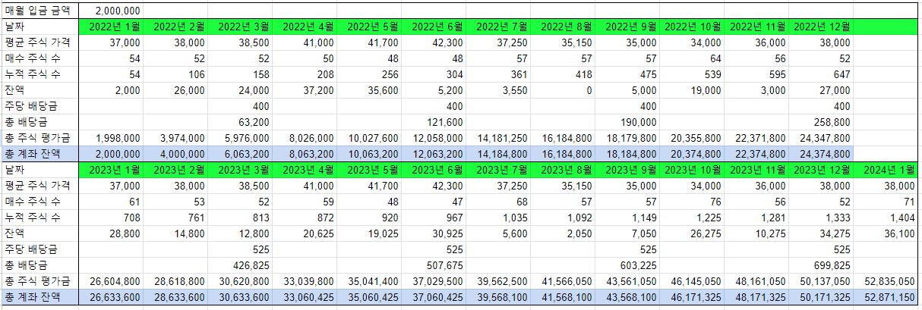Click stock valuation cell 1,998,000

pyautogui.click(x=111, y=138)
